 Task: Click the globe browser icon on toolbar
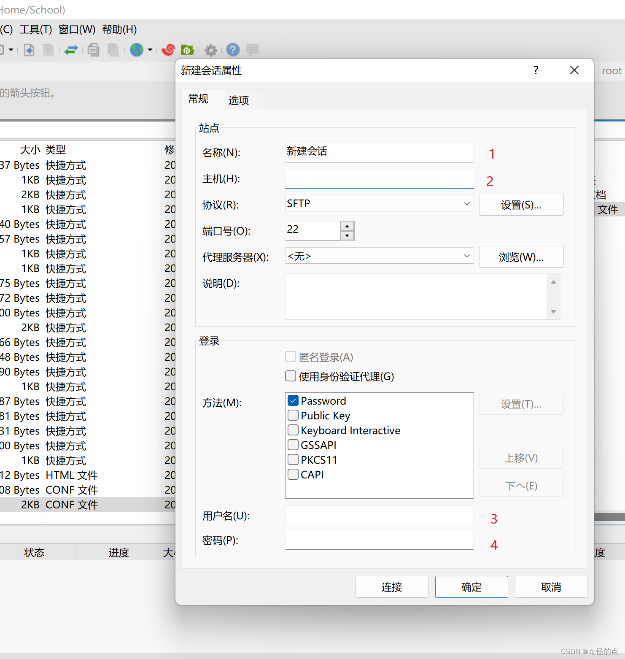(136, 50)
